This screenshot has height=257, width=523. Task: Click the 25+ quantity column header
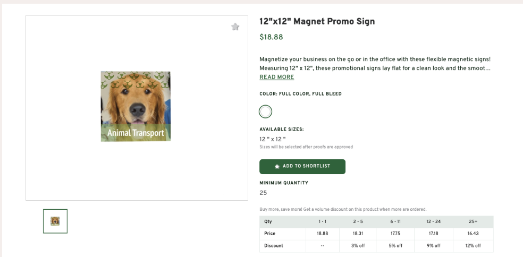click(x=473, y=221)
